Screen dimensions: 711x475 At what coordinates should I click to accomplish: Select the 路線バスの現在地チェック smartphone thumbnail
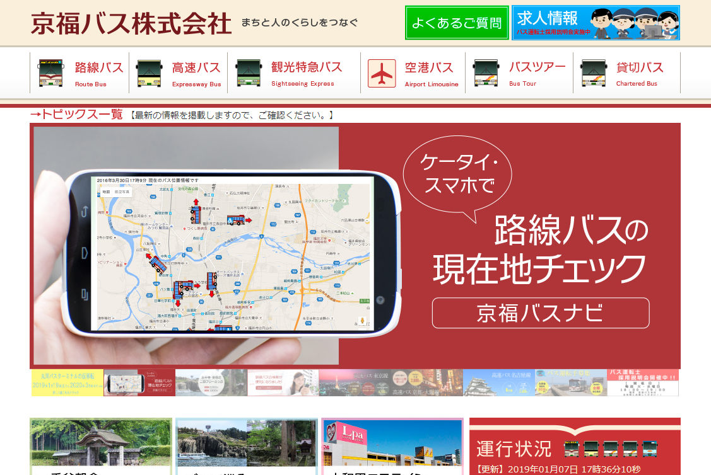[x=139, y=382]
